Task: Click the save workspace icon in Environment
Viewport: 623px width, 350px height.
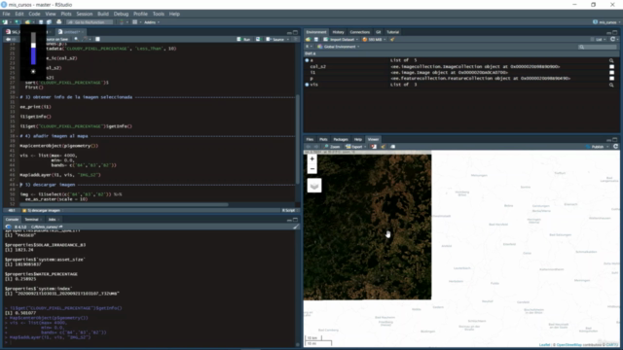Action: [316, 39]
